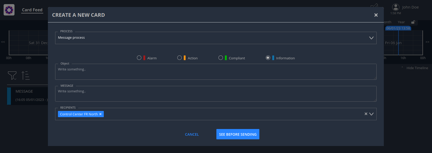This screenshot has height=153, width=432.
Task: Remove Control Center FR North recipient tag
Action: (100, 114)
